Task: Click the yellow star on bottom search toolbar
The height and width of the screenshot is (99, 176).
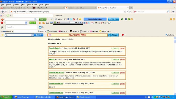Action: point(2,35)
